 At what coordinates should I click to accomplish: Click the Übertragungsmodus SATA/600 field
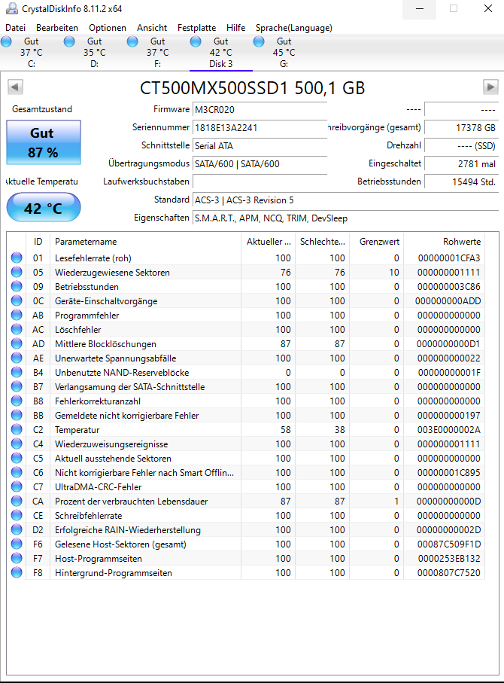tap(260, 163)
